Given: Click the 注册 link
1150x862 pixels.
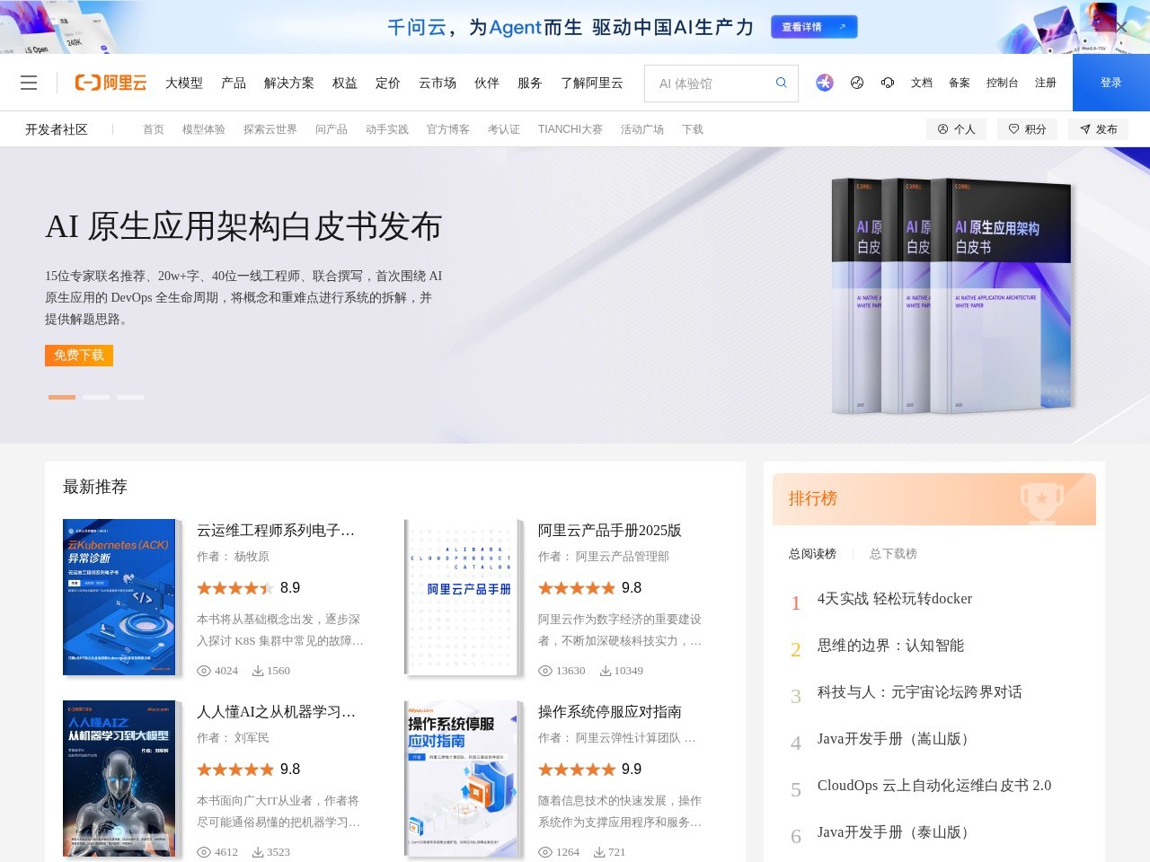Looking at the screenshot, I should (1046, 83).
